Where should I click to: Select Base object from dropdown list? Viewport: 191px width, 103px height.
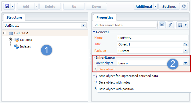click(x=107, y=69)
